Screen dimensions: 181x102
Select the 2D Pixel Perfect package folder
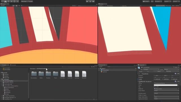click(9, 81)
